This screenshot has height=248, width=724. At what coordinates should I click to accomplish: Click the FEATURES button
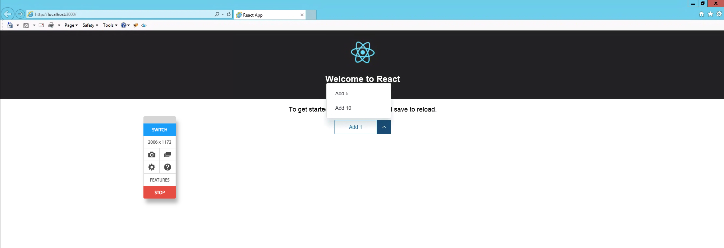(x=160, y=180)
